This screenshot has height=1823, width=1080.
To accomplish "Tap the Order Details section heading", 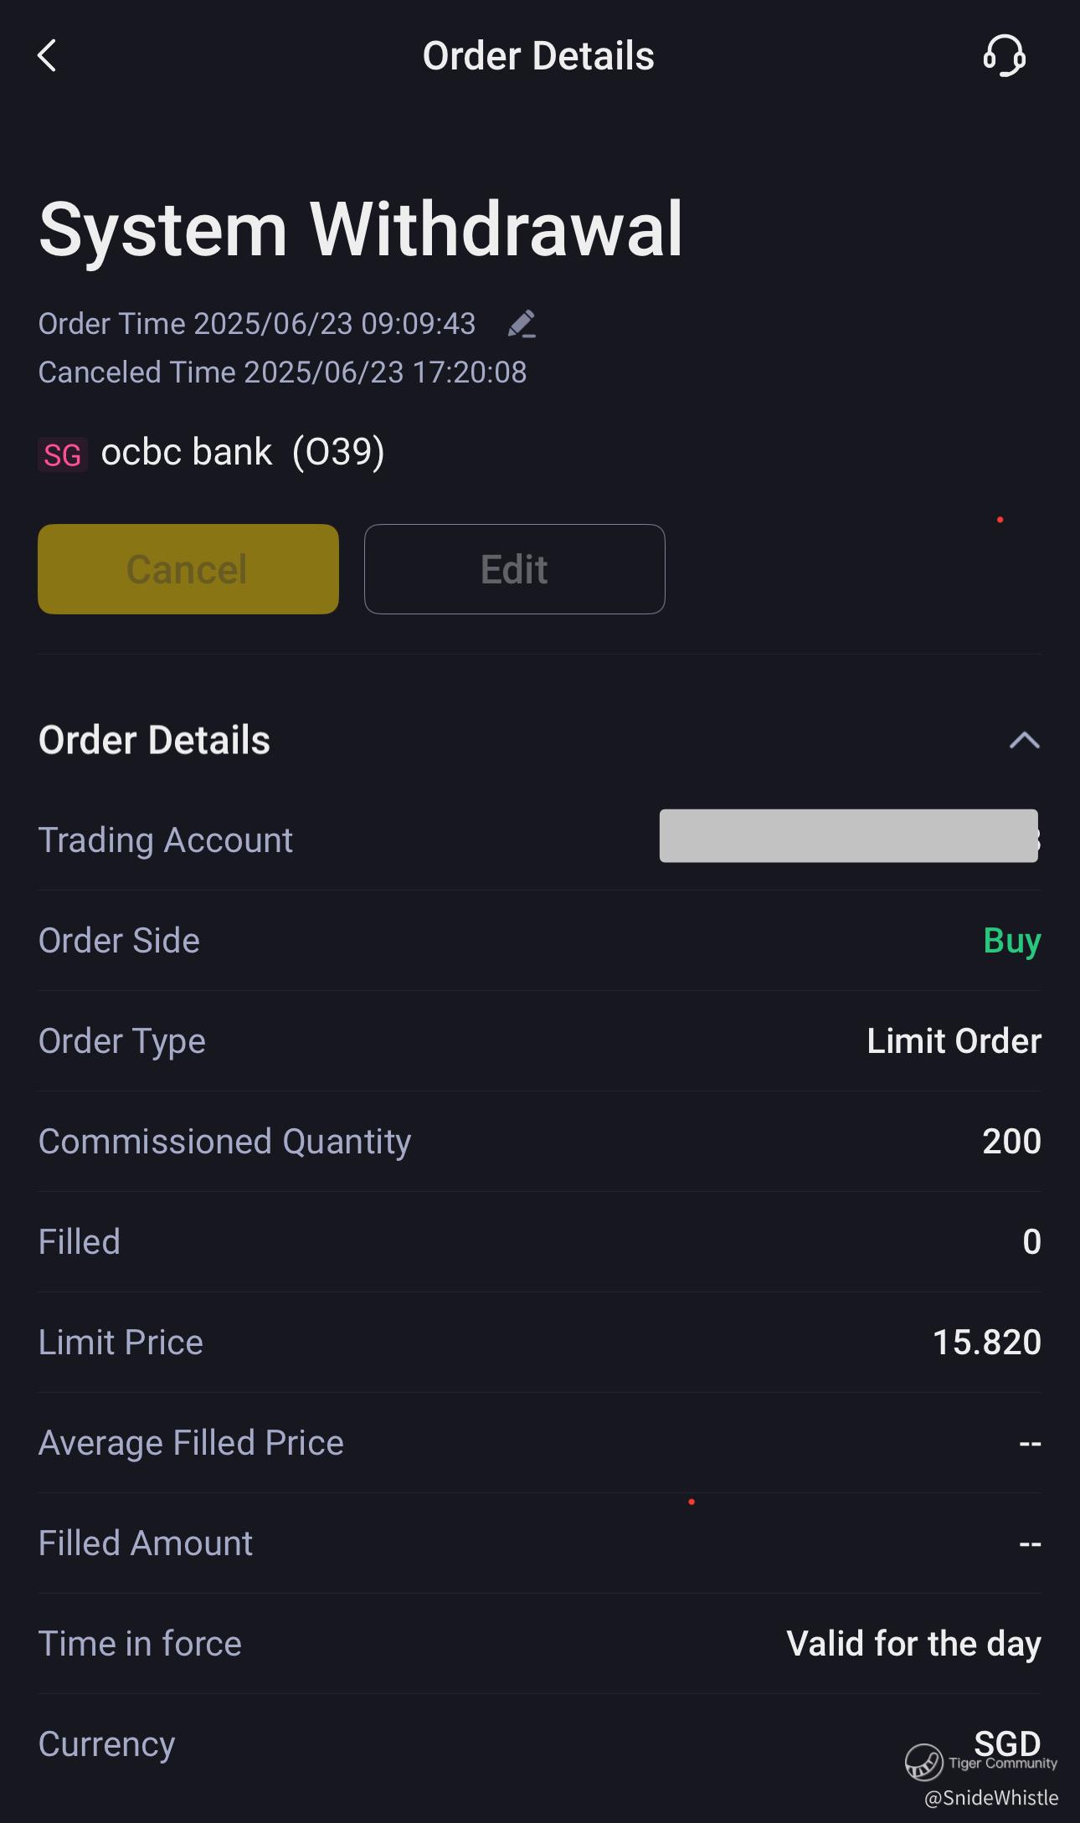I will [x=155, y=741].
